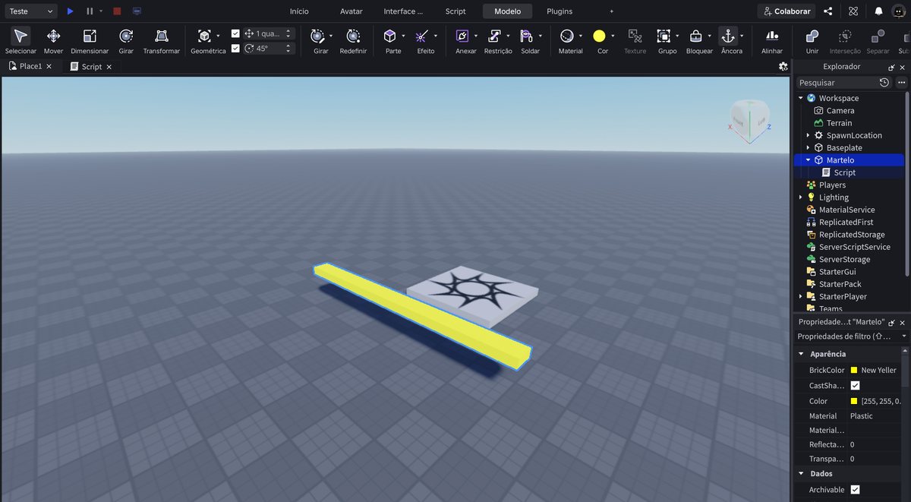Expand the Baseplate node

tap(808, 147)
